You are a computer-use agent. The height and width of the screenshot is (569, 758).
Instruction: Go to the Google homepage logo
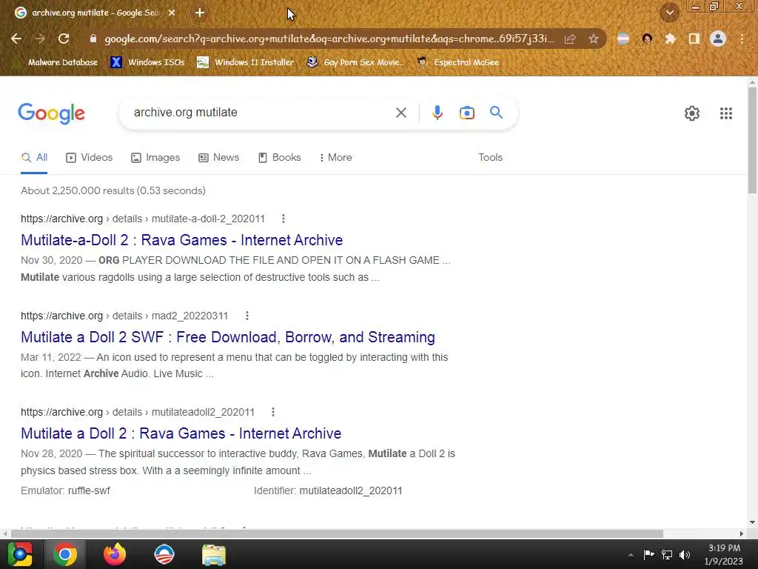51,113
